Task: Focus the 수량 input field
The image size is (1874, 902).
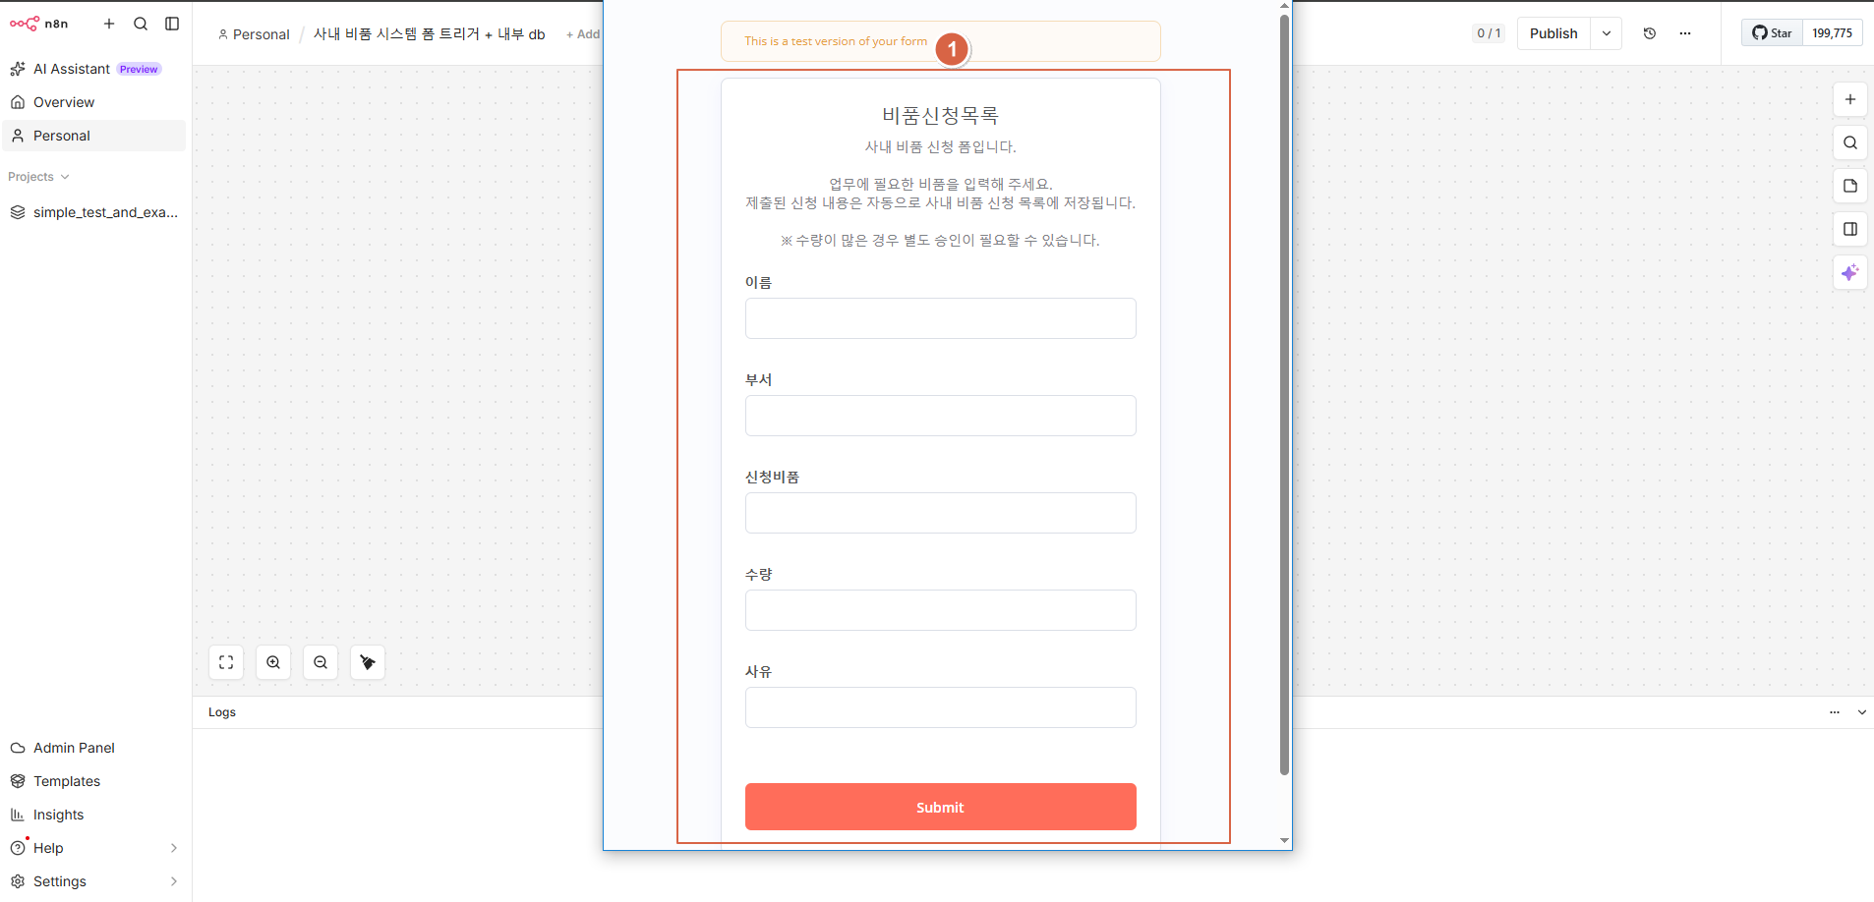Action: pyautogui.click(x=941, y=610)
